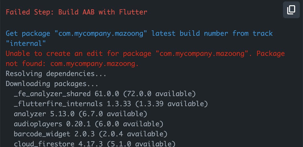Viewport: 303px width, 147px height.
Task: Click the _fe_analyzer_shared package name
Action: tap(52, 94)
